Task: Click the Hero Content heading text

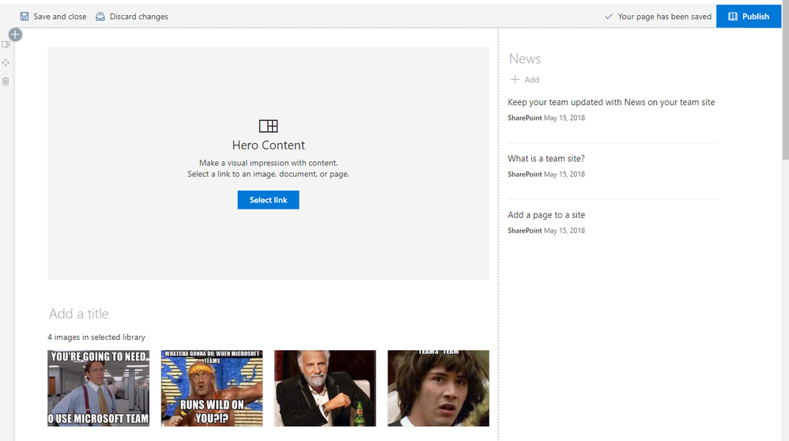Action: [x=268, y=145]
